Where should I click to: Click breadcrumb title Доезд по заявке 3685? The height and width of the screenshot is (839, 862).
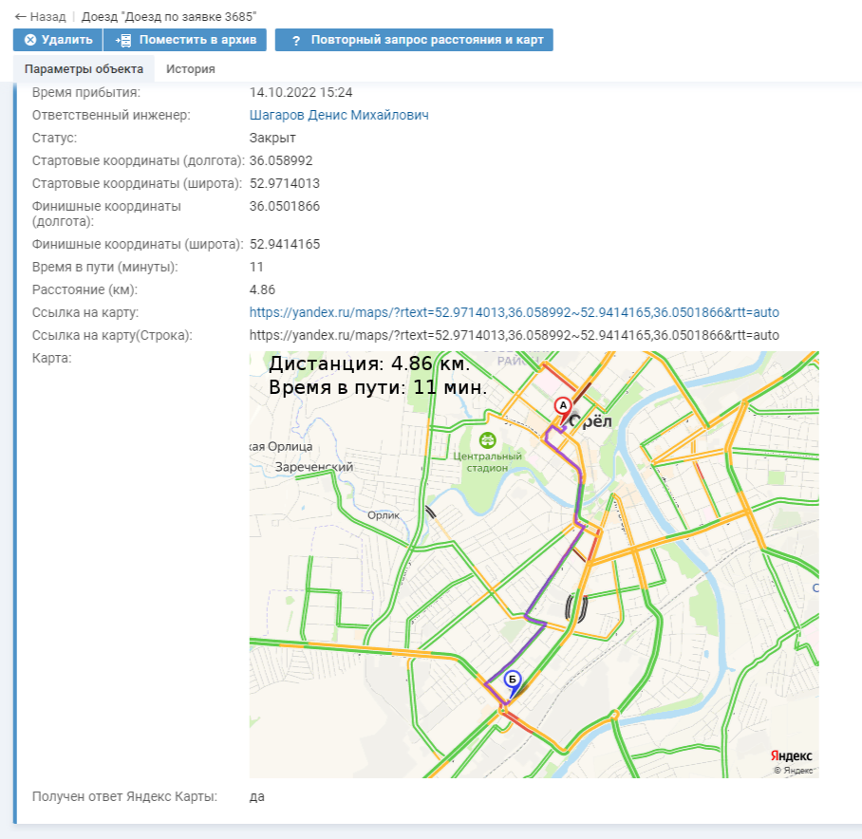point(169,16)
